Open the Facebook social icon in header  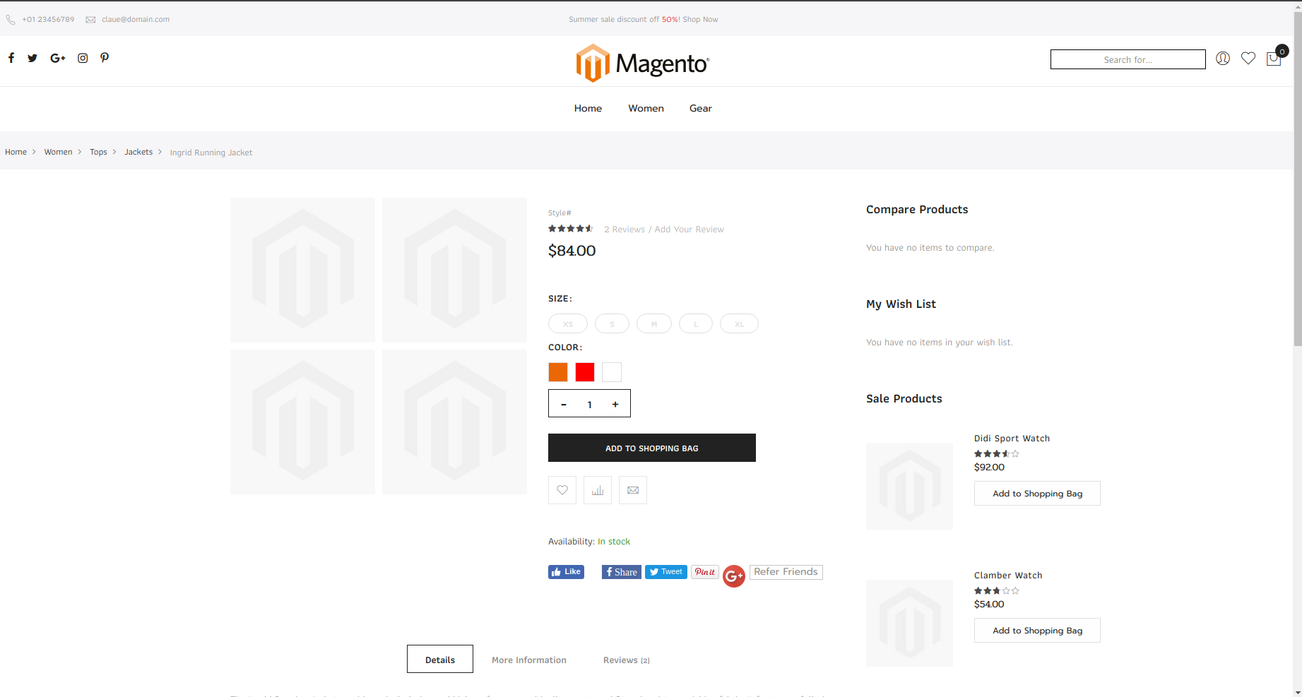(11, 58)
